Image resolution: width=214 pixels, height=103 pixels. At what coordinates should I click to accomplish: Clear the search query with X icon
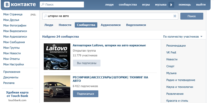[x=175, y=16]
